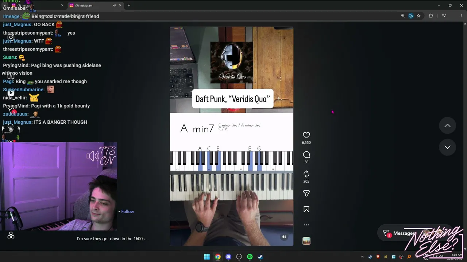
Task: Follow the reel's creator
Action: pyautogui.click(x=127, y=211)
